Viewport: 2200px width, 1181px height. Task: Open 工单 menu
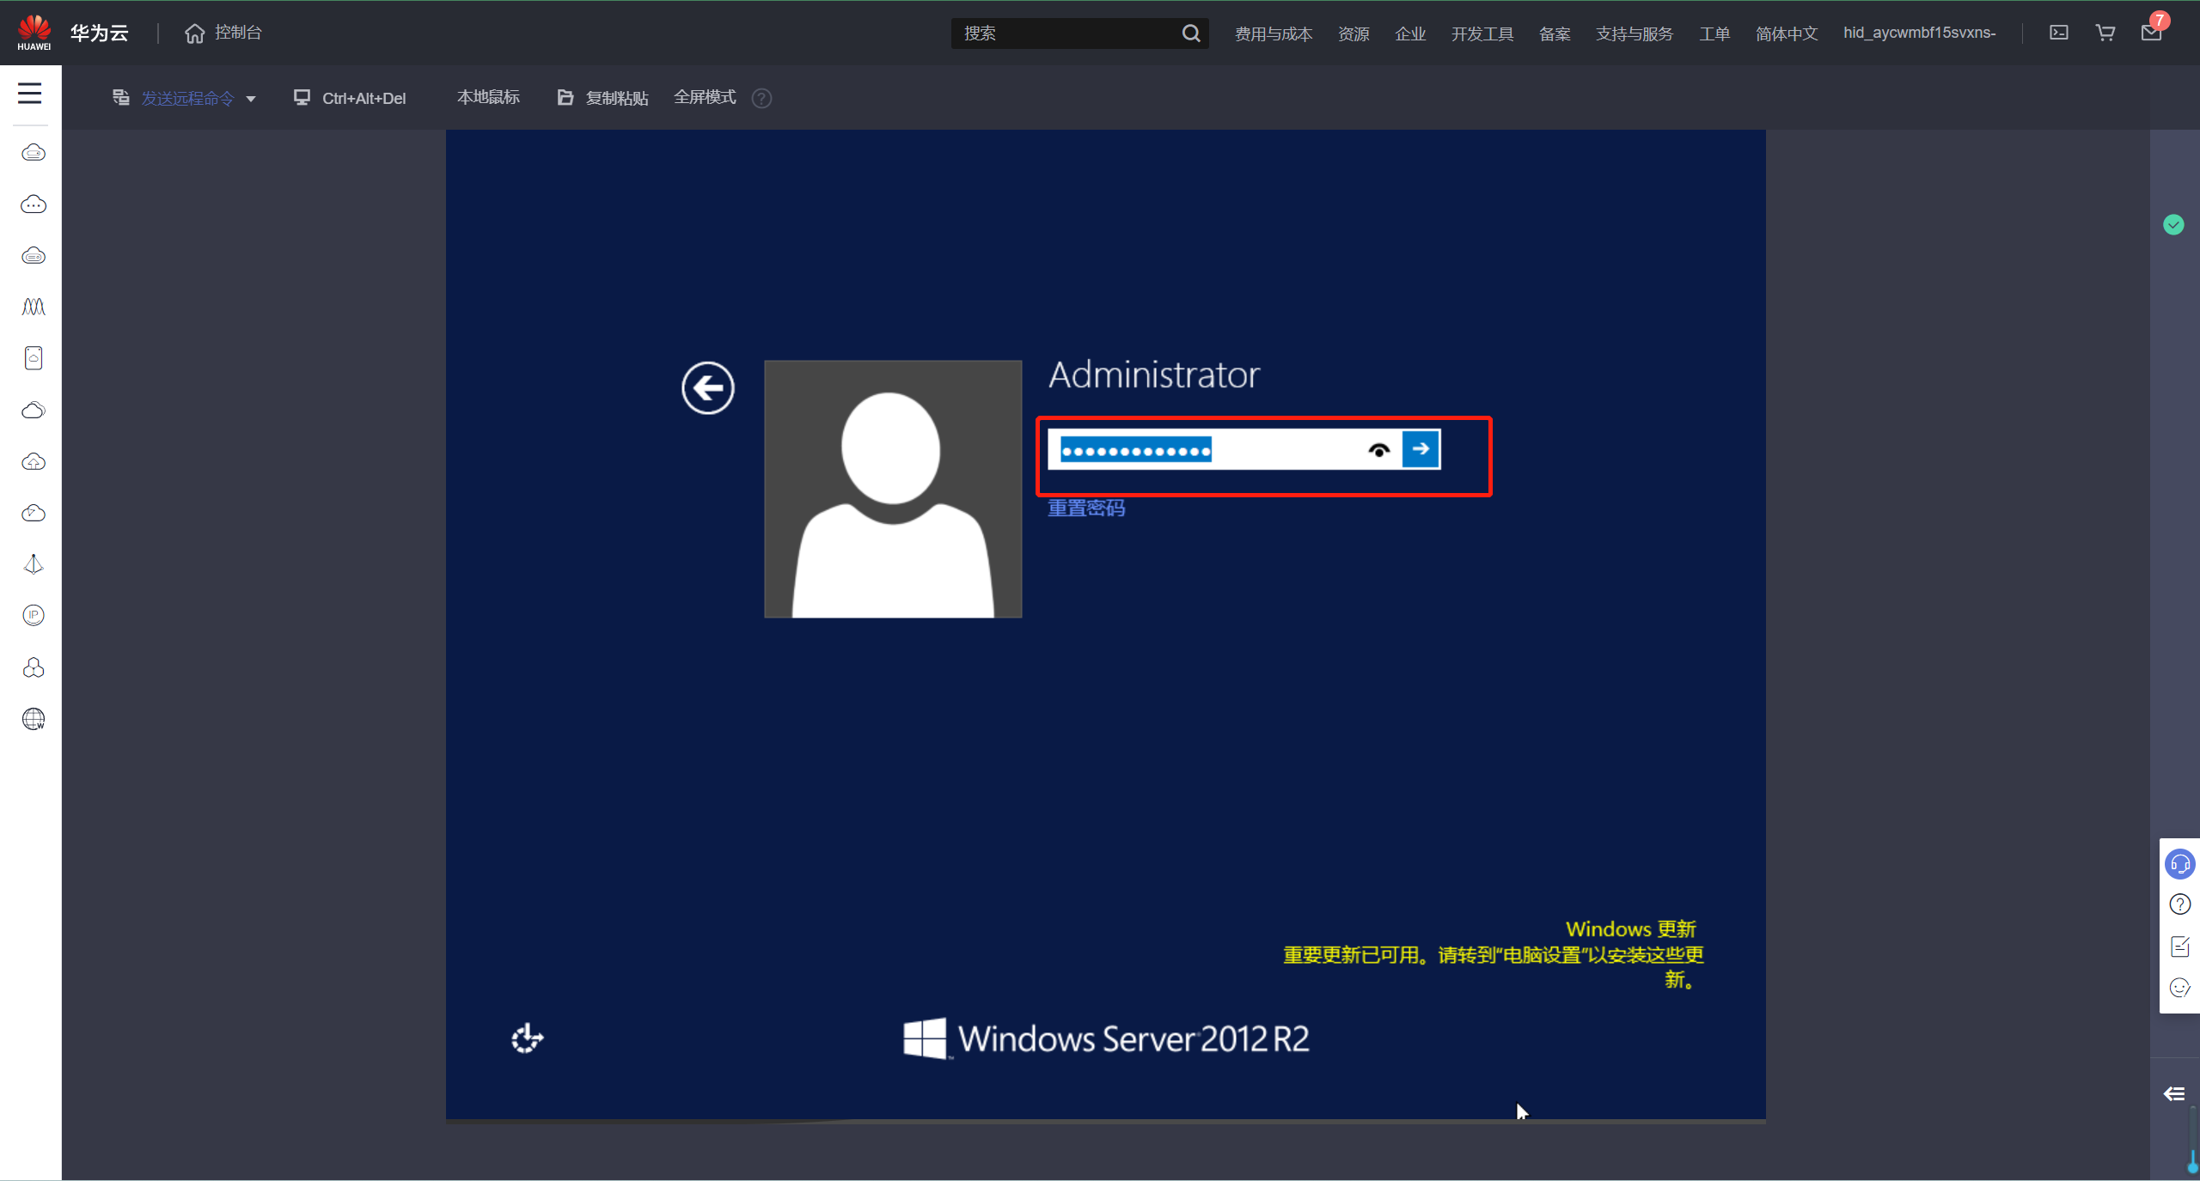1714,33
